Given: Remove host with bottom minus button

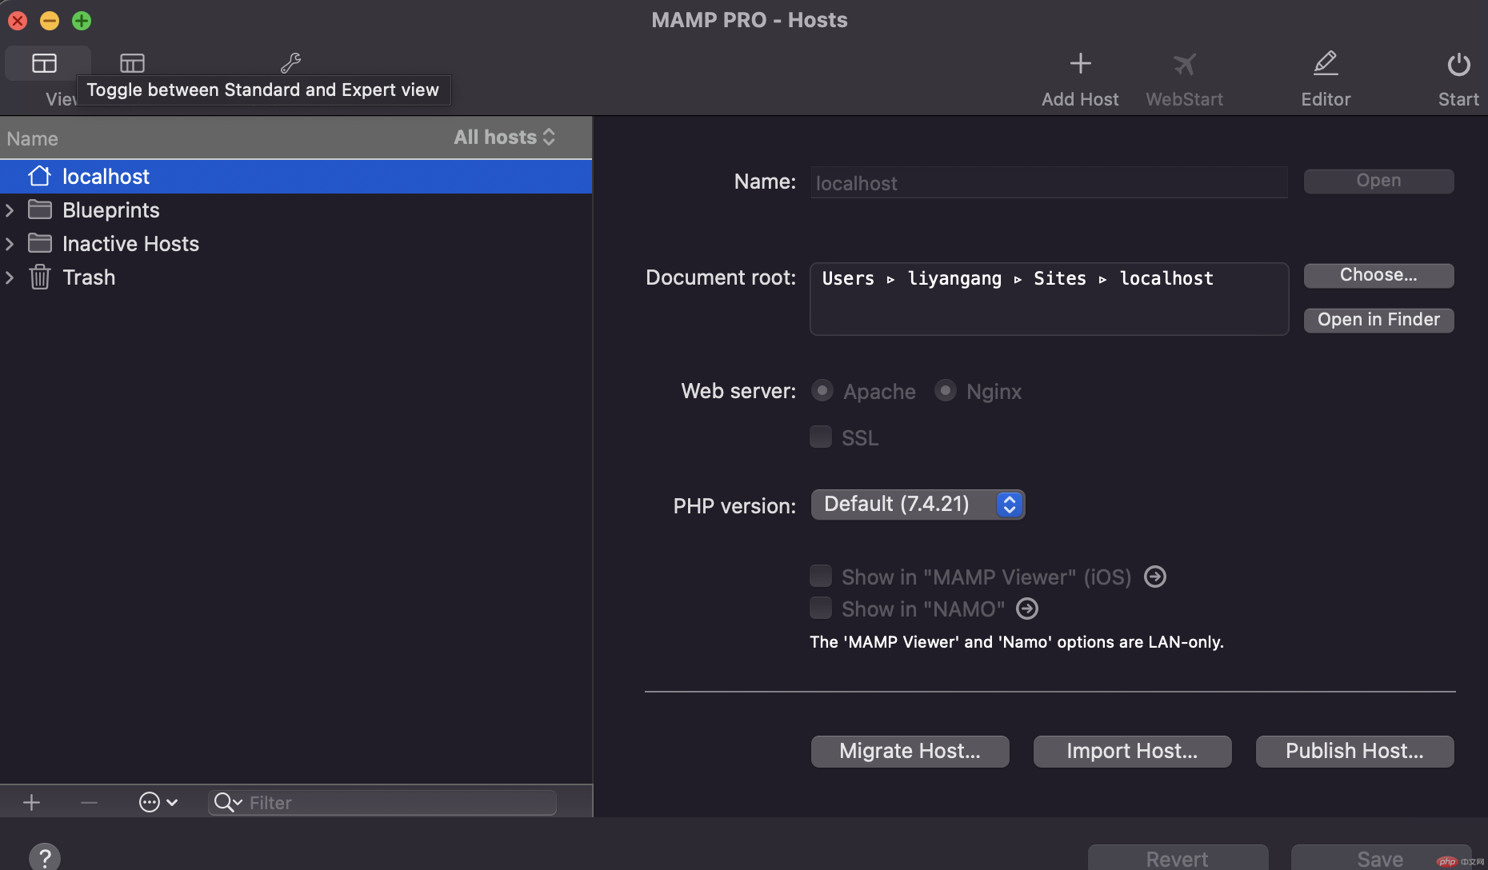Looking at the screenshot, I should [89, 802].
